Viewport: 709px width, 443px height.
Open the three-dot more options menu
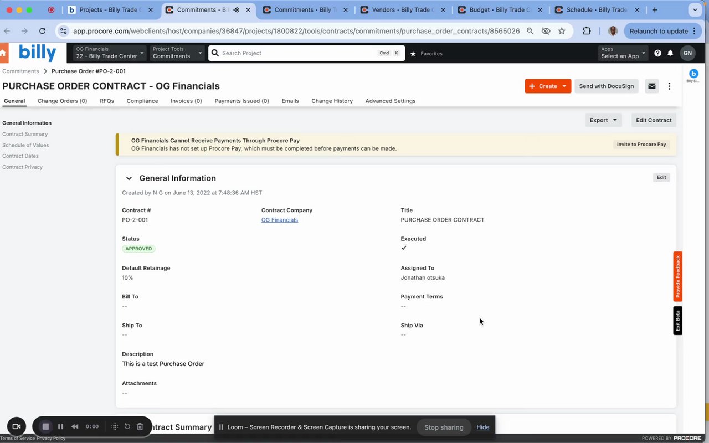coord(669,86)
